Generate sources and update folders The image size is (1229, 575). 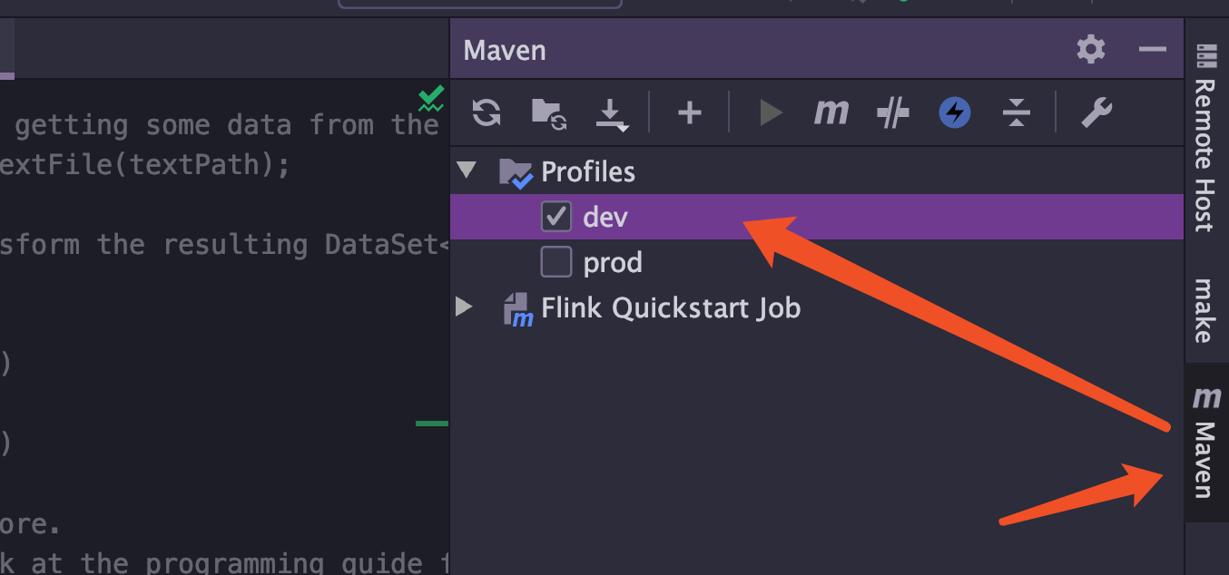click(x=548, y=113)
